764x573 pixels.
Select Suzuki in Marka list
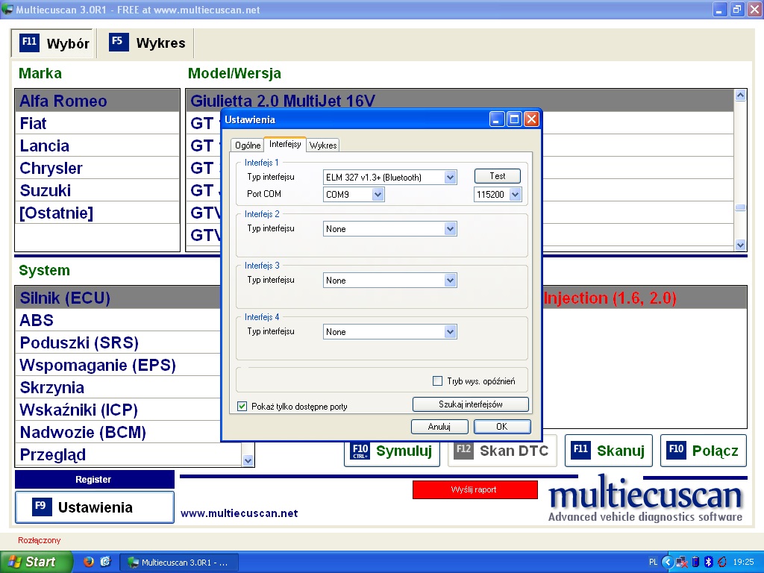[x=98, y=190]
